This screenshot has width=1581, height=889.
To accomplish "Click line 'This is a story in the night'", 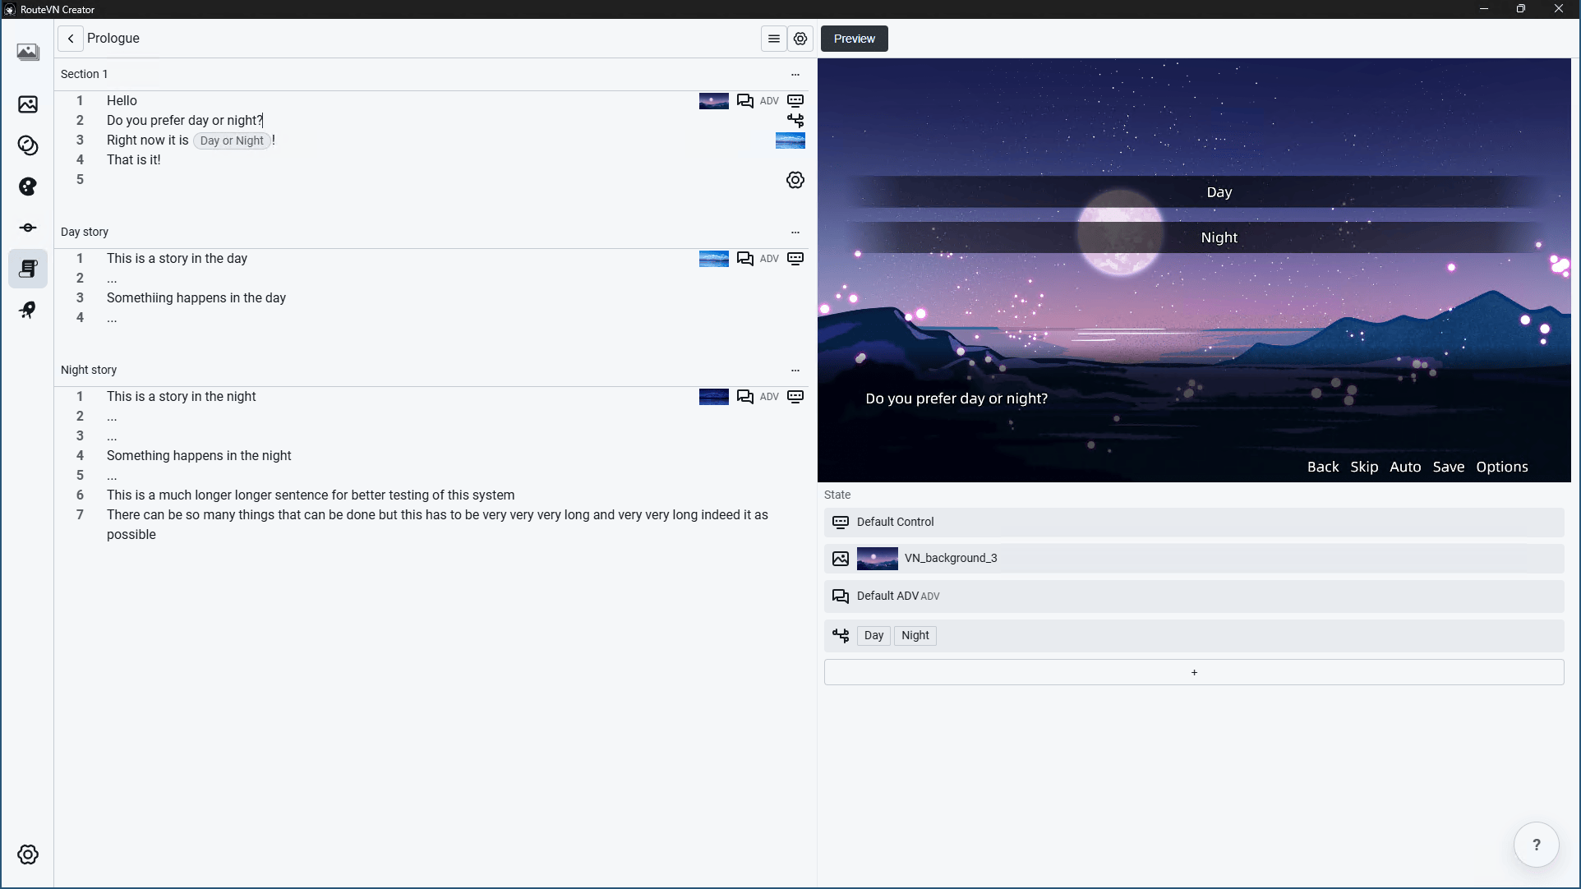I will click(x=182, y=397).
